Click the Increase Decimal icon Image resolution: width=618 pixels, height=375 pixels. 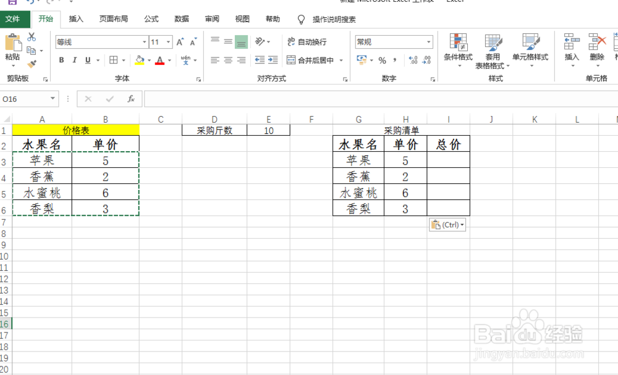coord(413,60)
